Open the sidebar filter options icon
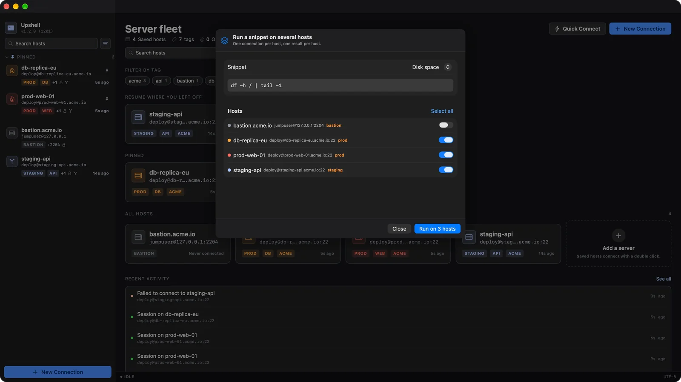Viewport: 681px width, 382px height. pyautogui.click(x=105, y=43)
